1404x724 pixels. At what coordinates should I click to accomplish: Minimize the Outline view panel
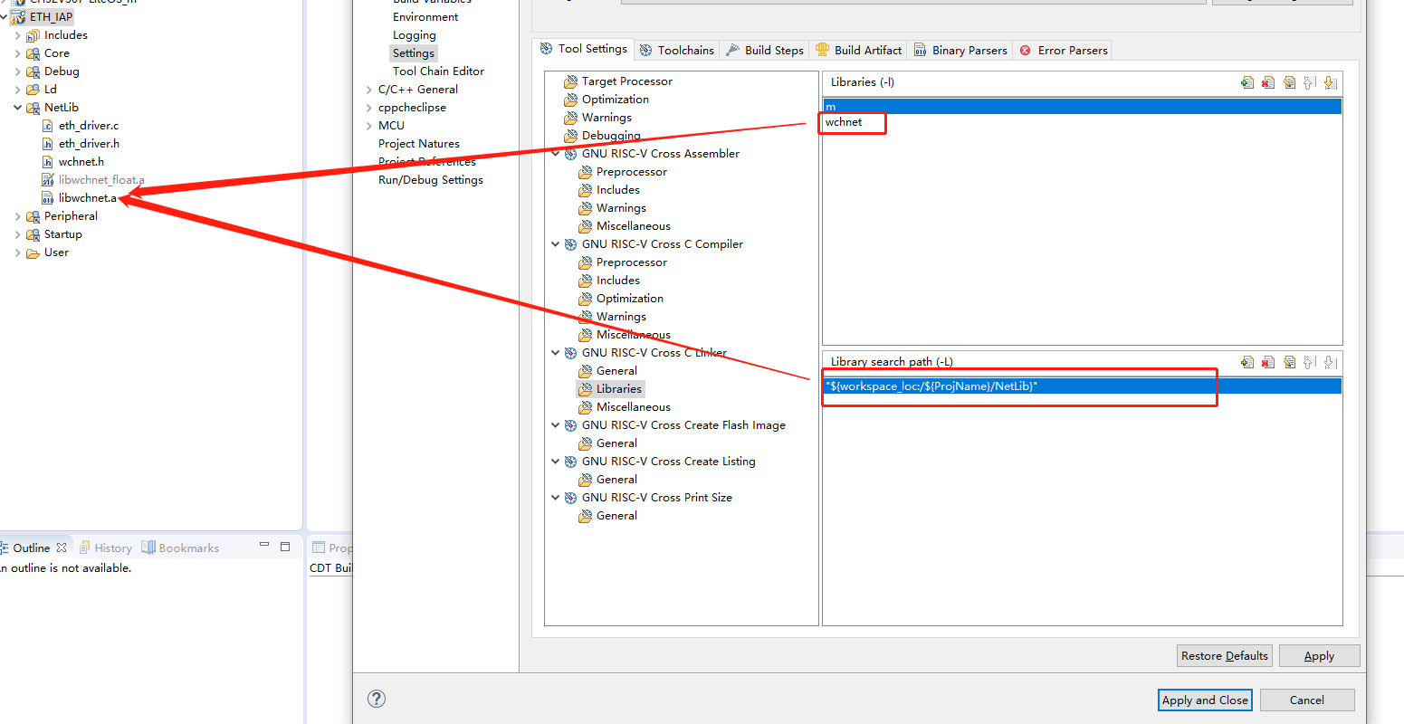click(x=264, y=547)
